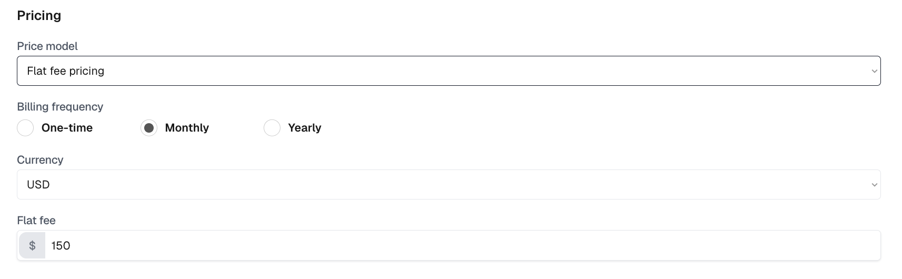Click the "One-time" option label

67,128
